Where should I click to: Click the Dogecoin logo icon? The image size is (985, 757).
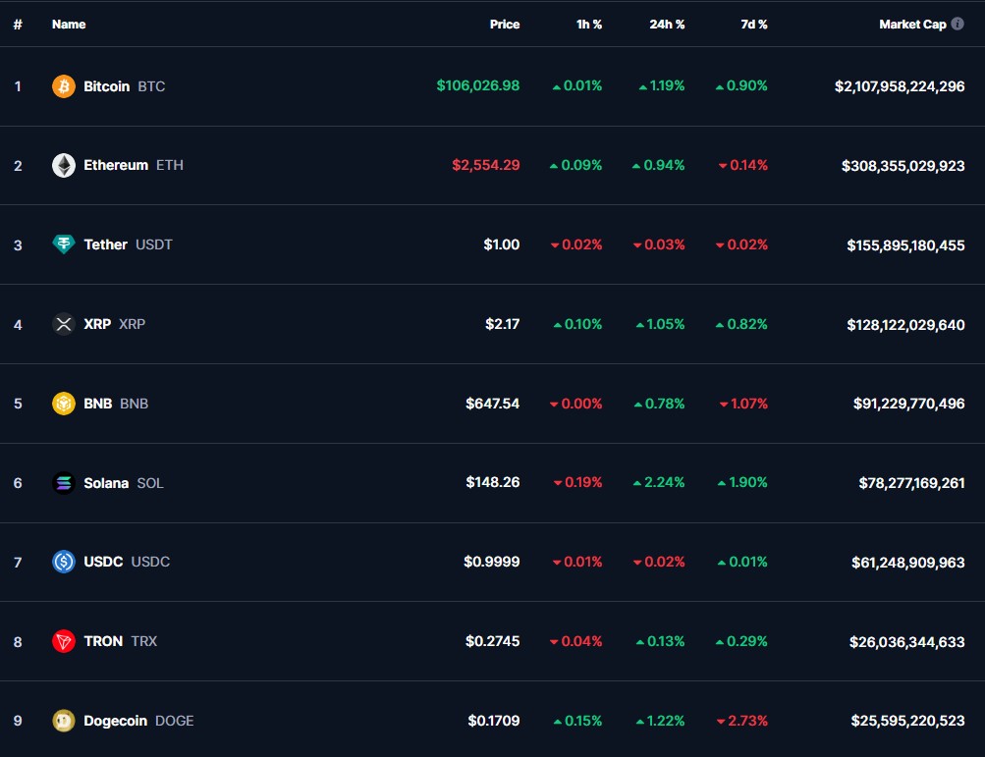[64, 721]
